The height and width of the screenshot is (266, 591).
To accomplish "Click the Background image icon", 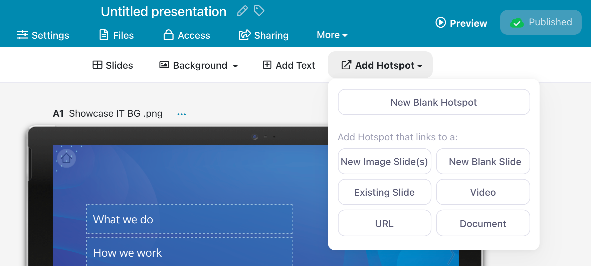I will click(x=164, y=65).
